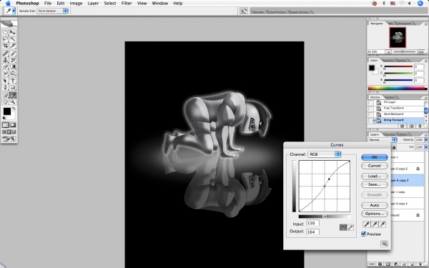This screenshot has width=429, height=268.
Task: Open the Sample Size dropdown
Action: pos(52,11)
